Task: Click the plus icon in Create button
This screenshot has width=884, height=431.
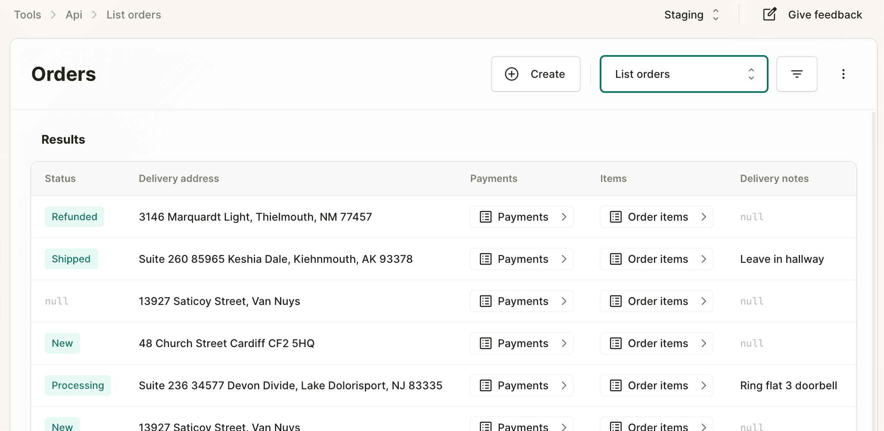Action: [511, 74]
